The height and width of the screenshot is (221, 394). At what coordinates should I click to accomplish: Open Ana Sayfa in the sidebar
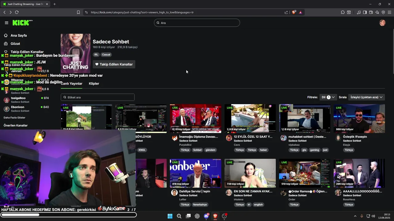18,35
